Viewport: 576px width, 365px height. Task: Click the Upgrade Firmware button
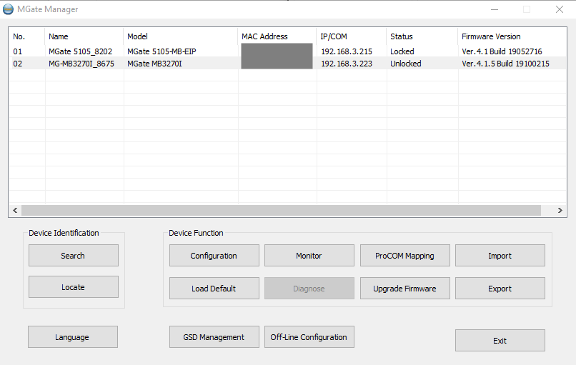(x=404, y=289)
